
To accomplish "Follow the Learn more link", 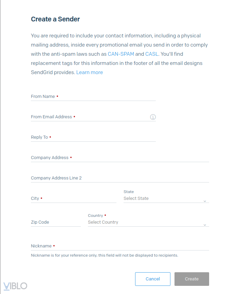I will (x=90, y=72).
